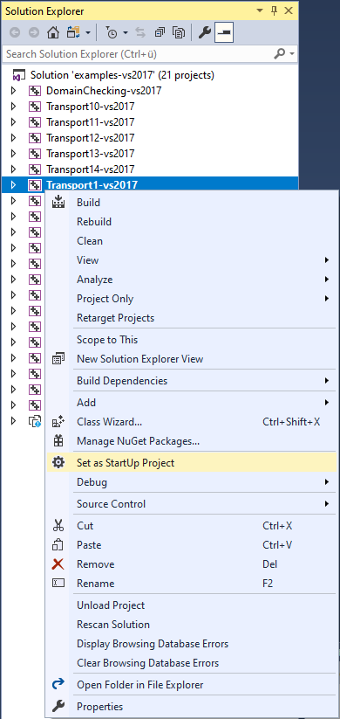Click the Home icon in Solution Explorer toolbar

(x=53, y=32)
